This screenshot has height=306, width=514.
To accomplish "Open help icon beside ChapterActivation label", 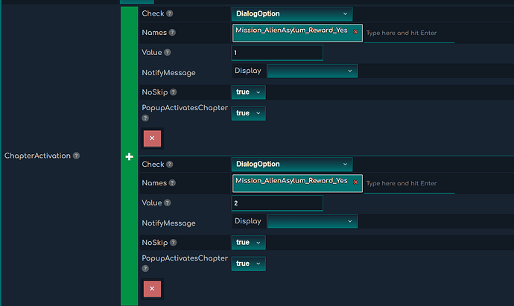I will 76,156.
